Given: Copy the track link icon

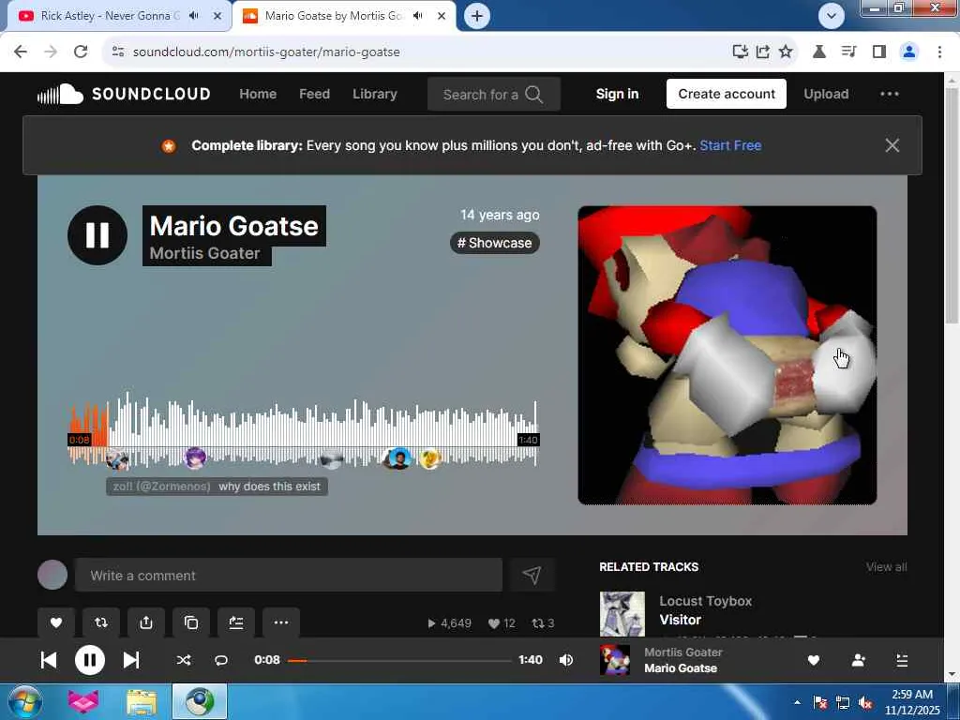Looking at the screenshot, I should 191,622.
